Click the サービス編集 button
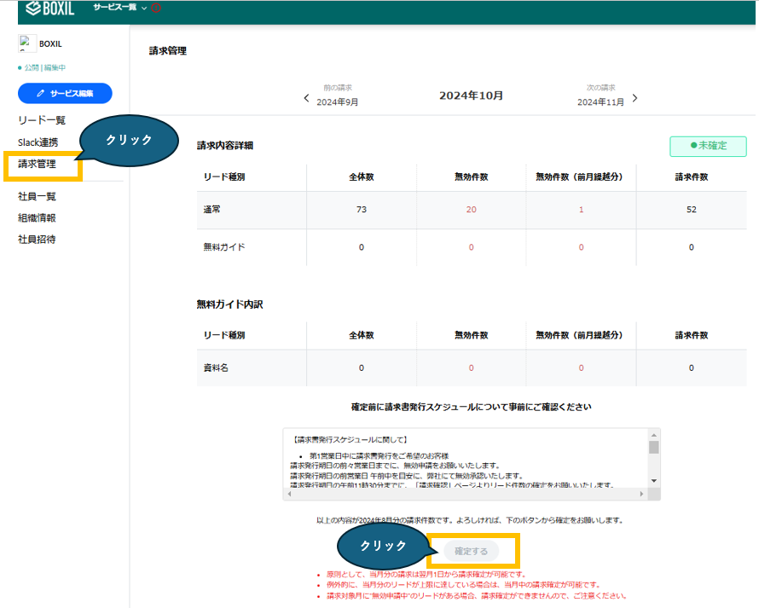Image resolution: width=759 pixels, height=608 pixels. [x=67, y=93]
